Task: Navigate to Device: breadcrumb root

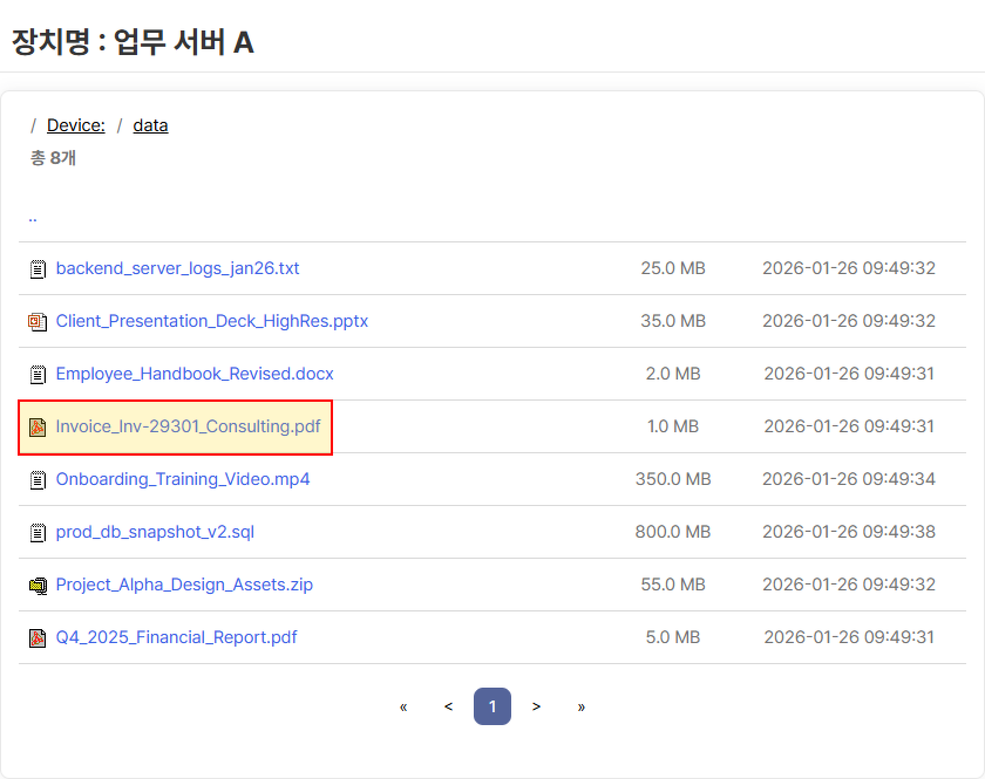Action: 76,125
